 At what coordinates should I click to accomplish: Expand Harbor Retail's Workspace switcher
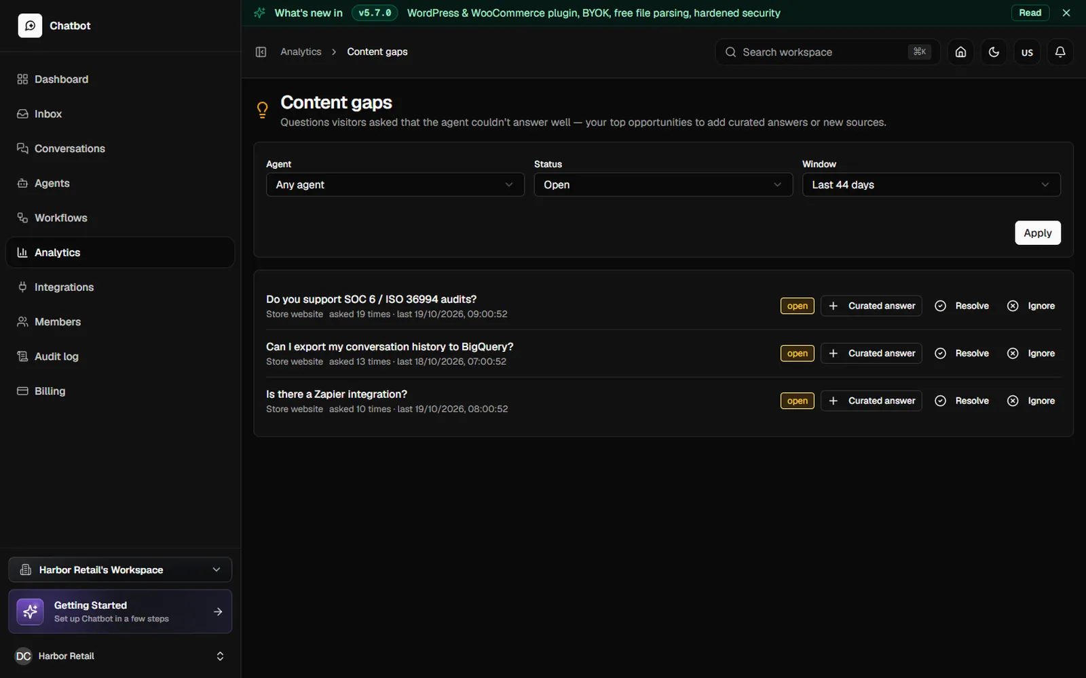click(x=120, y=570)
